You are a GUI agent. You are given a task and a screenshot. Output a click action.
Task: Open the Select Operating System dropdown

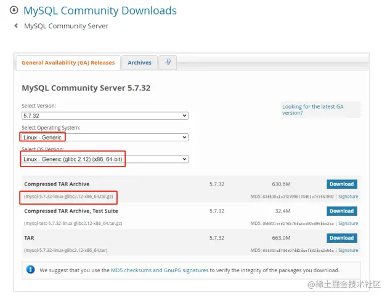(105, 137)
